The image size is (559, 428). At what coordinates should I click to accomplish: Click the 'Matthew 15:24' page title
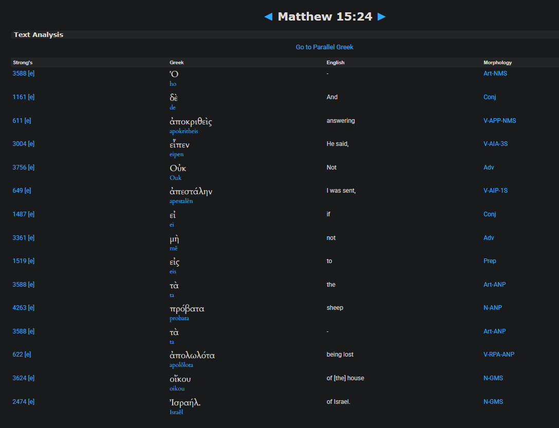(325, 16)
